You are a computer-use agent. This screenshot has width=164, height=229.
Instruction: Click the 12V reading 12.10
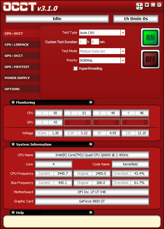click(x=135, y=133)
